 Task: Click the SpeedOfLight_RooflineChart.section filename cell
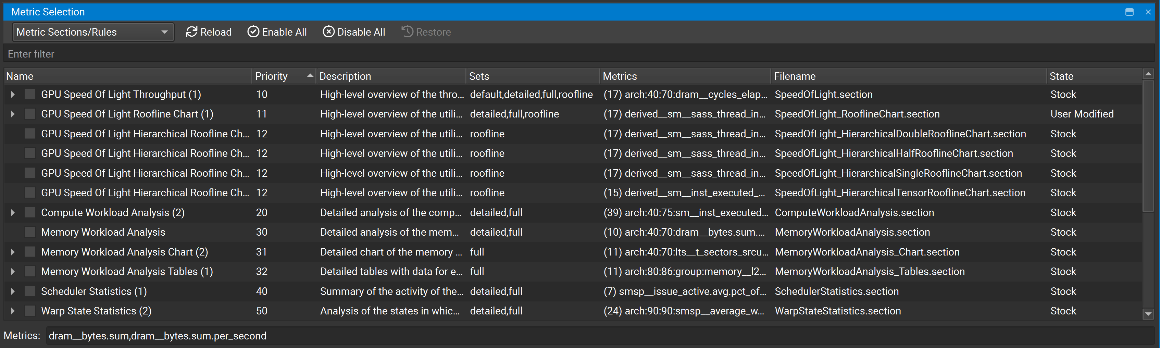coord(857,114)
